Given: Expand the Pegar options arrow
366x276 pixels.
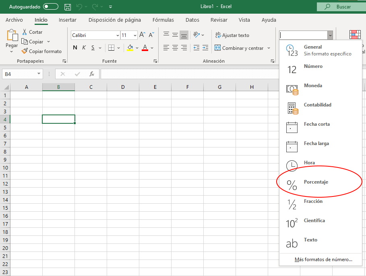Looking at the screenshot, I should [11, 52].
